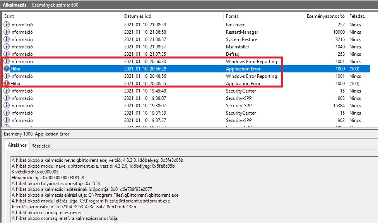The width and height of the screenshot is (378, 223).
Task: Click info icon of 20:48:56 Windows Error Reporting row
Action: tap(7, 76)
